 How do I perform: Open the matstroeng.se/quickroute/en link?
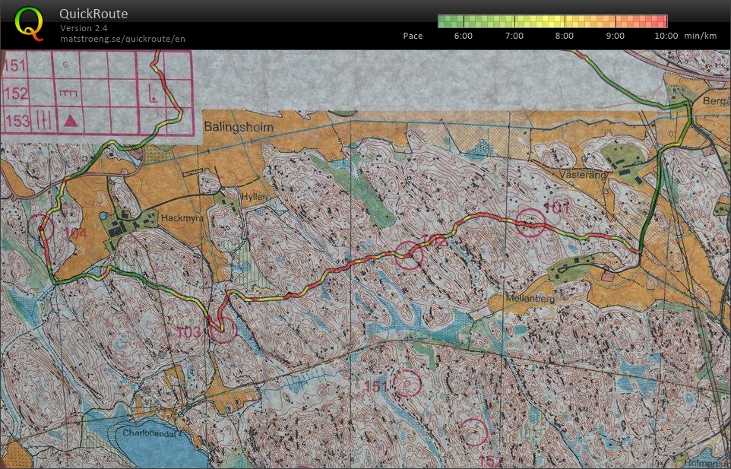[122, 39]
